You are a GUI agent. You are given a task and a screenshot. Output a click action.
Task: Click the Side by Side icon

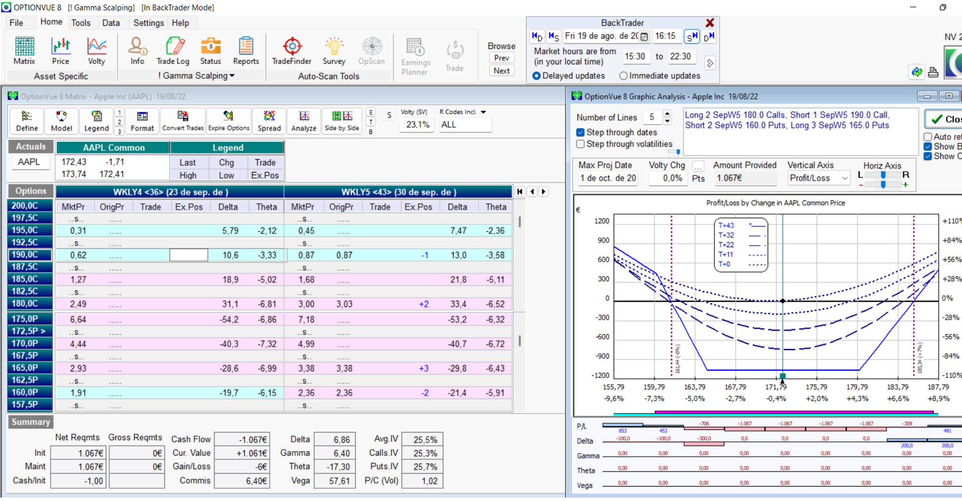tap(342, 121)
